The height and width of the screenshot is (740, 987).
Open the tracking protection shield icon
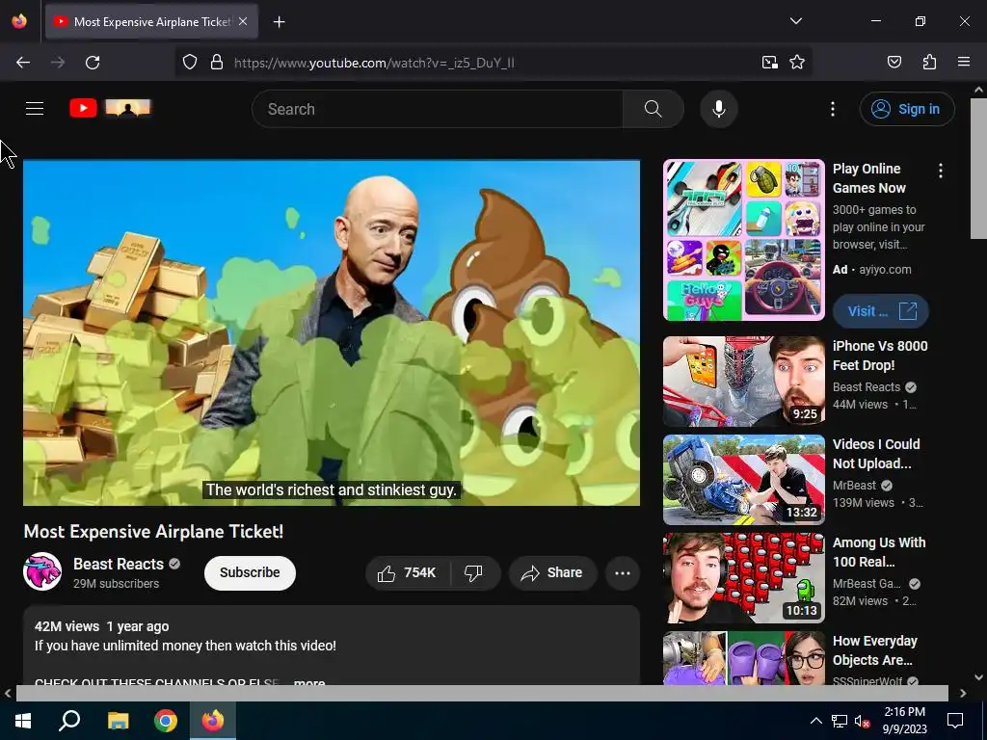pos(190,63)
